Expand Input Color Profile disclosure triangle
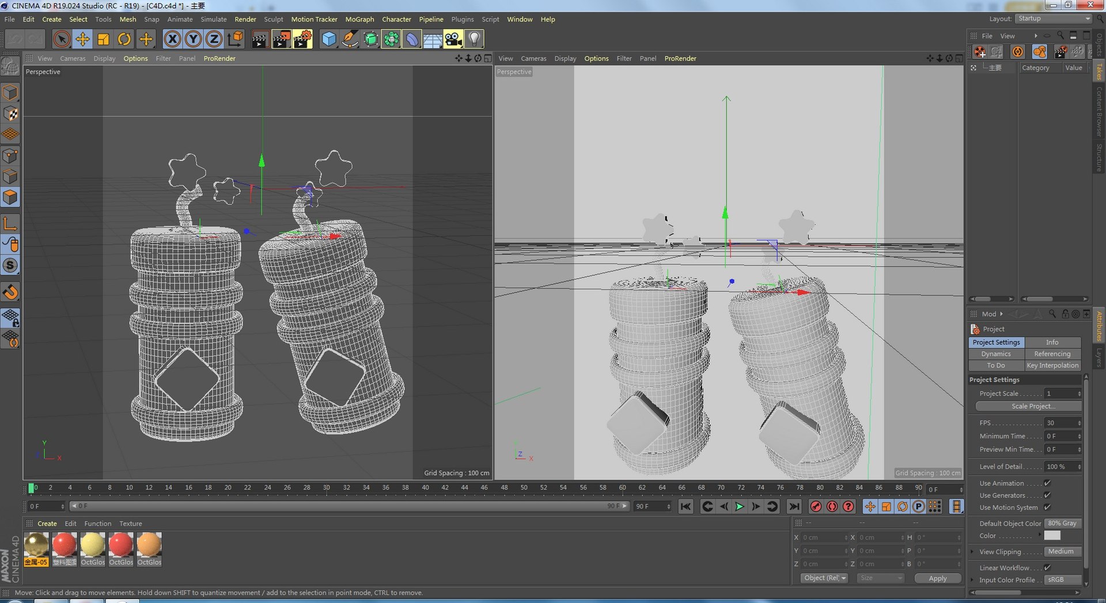The image size is (1106, 603). pyautogui.click(x=972, y=580)
